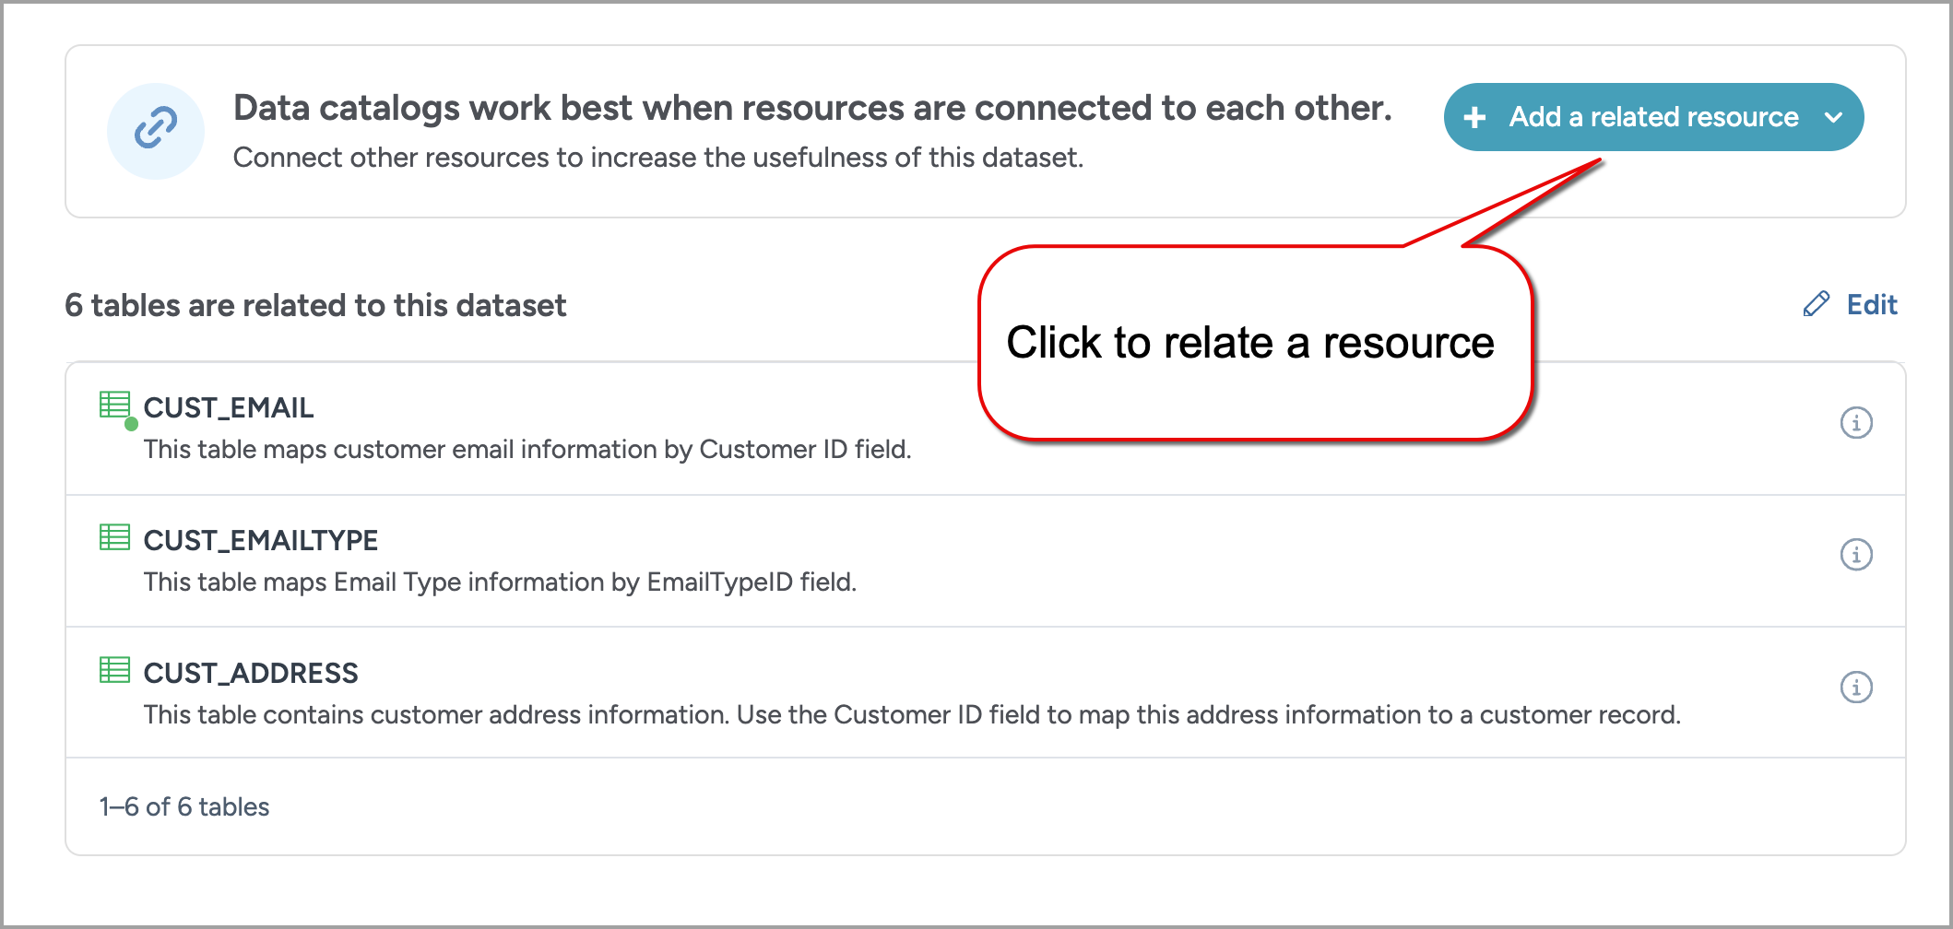
Task: Click the Add a related resource button
Action: 1653,117
